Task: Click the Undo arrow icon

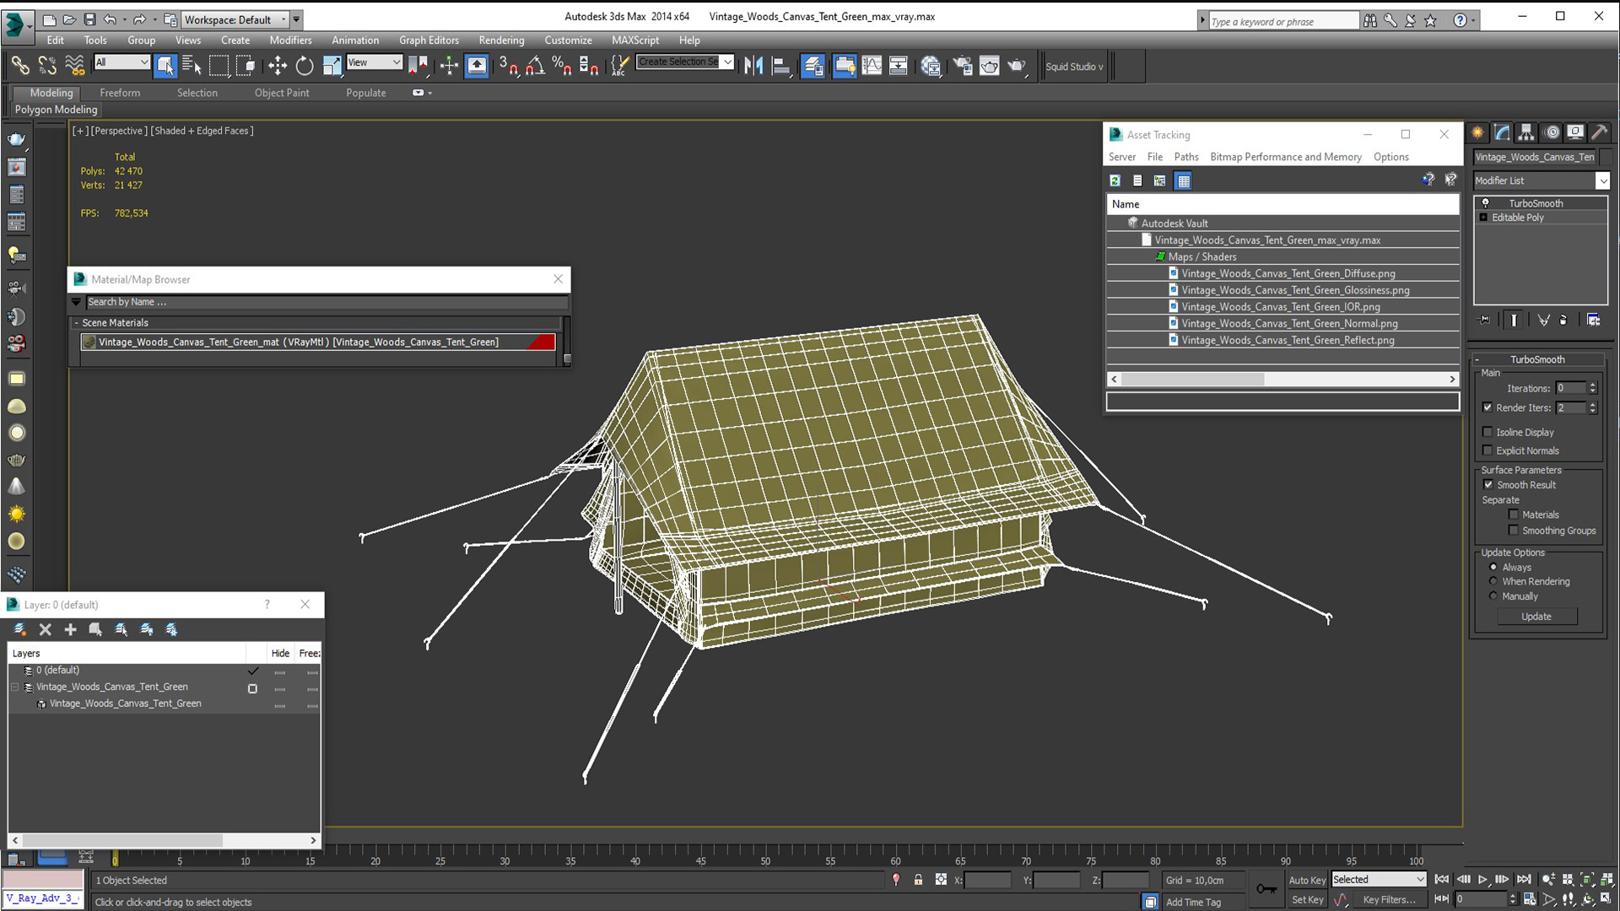Action: 111,19
